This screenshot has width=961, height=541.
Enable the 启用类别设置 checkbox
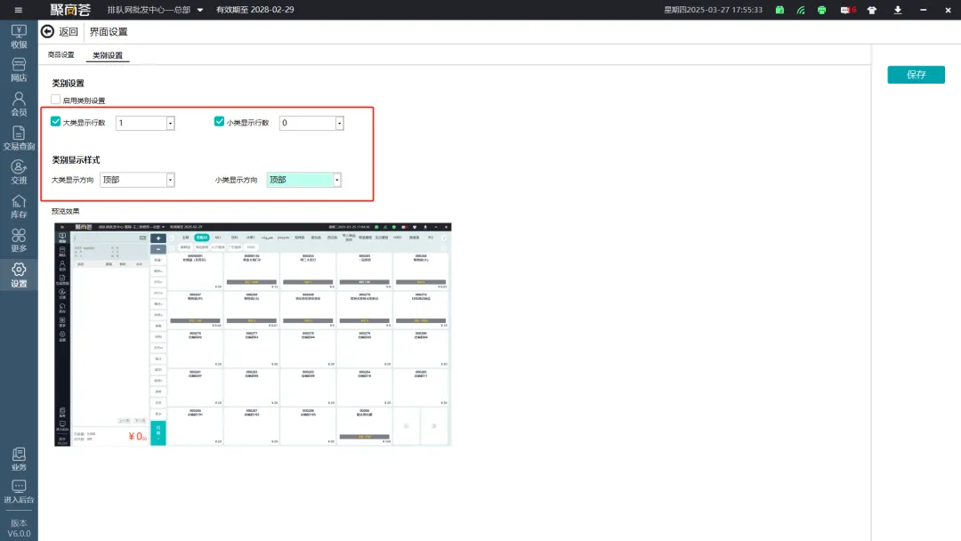[x=56, y=101]
